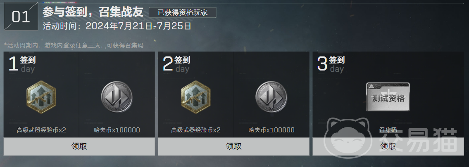Click the day 1 签到 number label

point(21,64)
